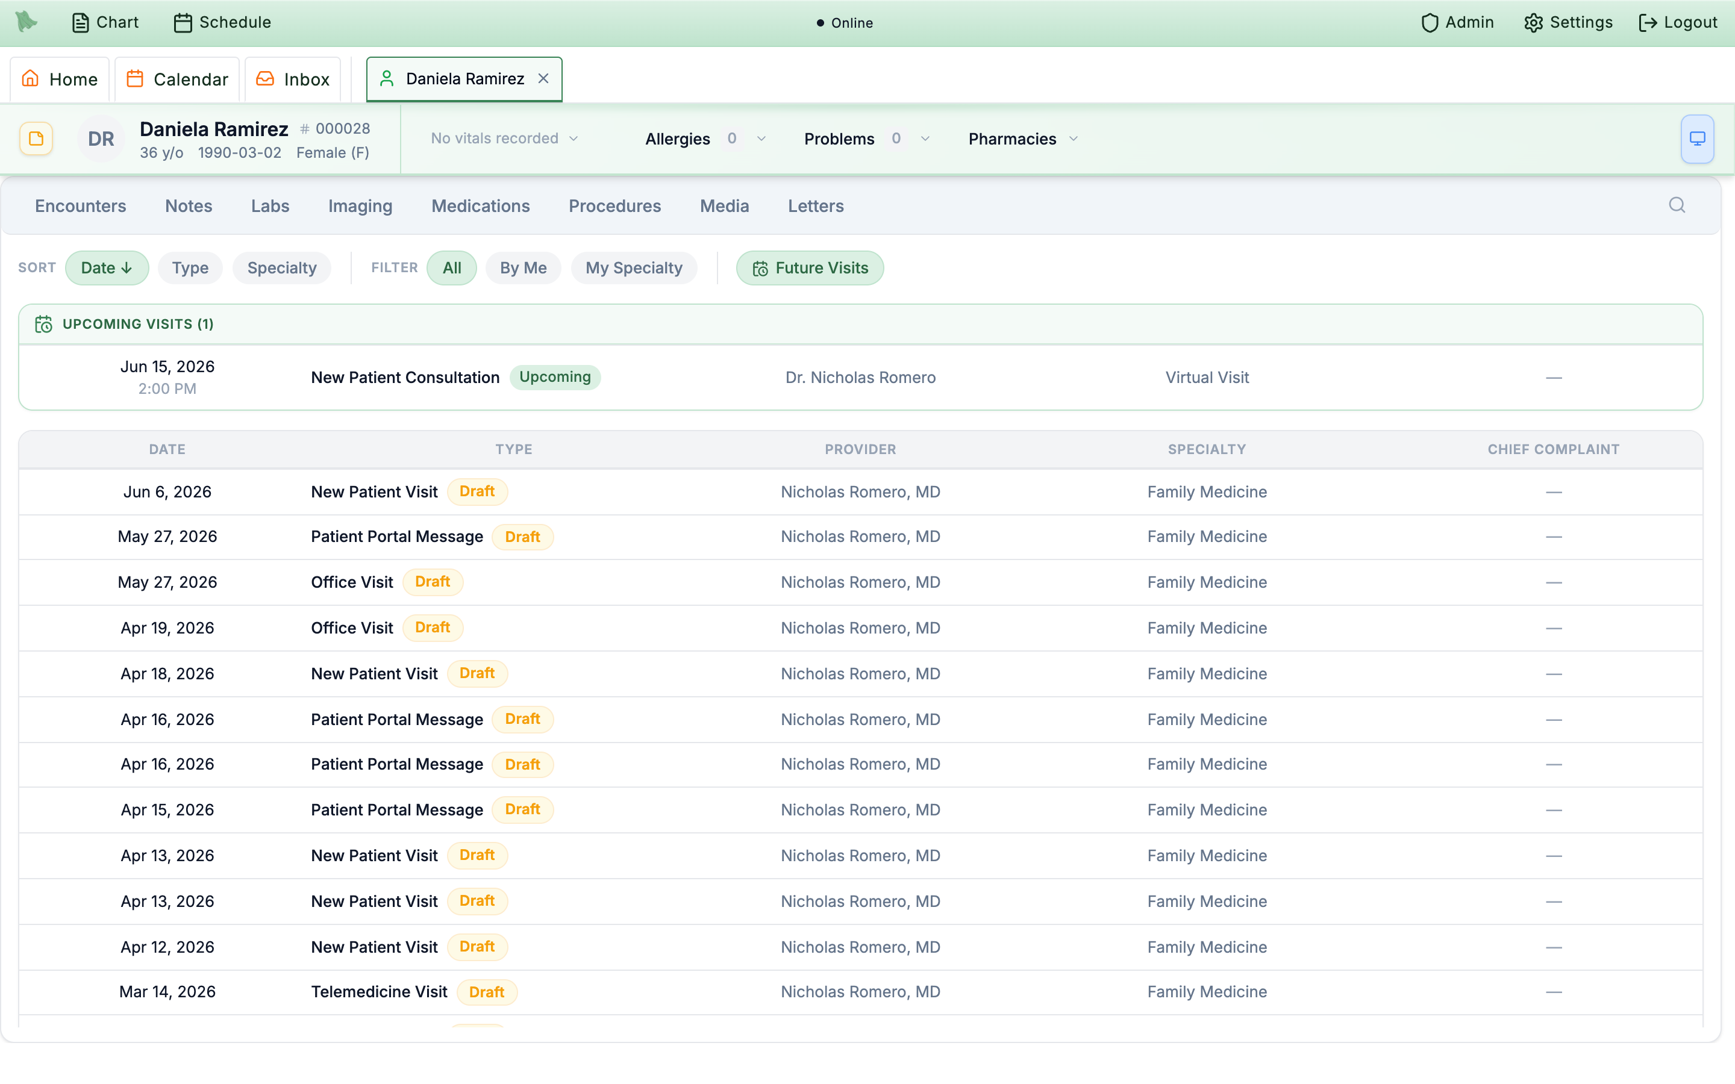Open the Schedule menu item
The width and height of the screenshot is (1735, 1084).
pos(222,22)
